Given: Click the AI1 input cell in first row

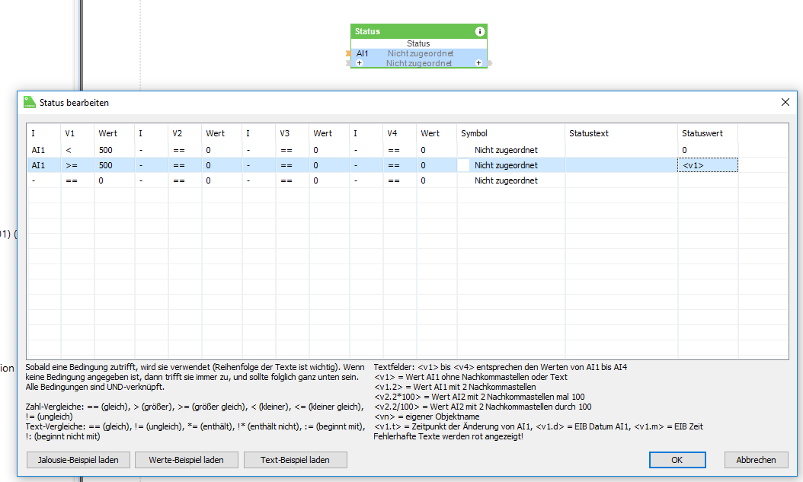Looking at the screenshot, I should click(x=44, y=150).
